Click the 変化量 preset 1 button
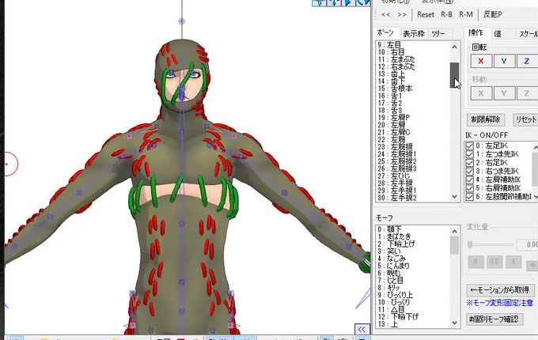Image resolution: width=538 pixels, height=340 pixels. click(513, 262)
